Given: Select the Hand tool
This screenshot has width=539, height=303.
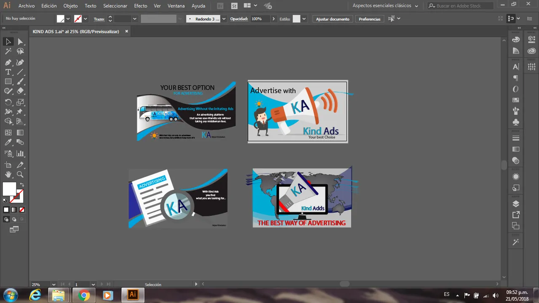Looking at the screenshot, I should coord(8,174).
